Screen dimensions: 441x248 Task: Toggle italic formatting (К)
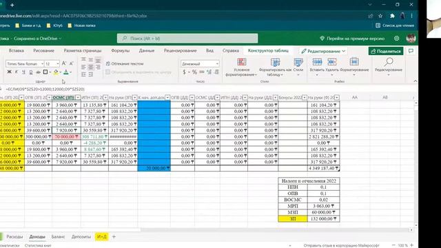(17, 72)
